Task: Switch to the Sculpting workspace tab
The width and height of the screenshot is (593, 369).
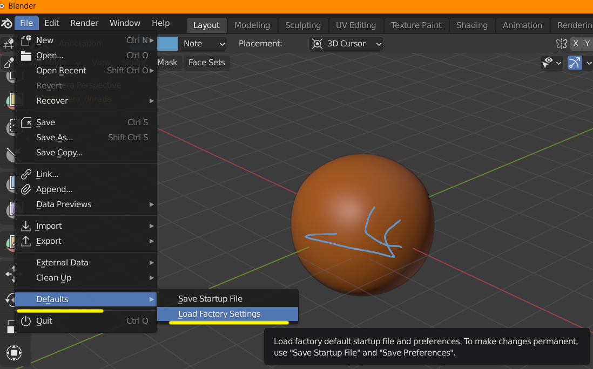Action: (x=303, y=25)
